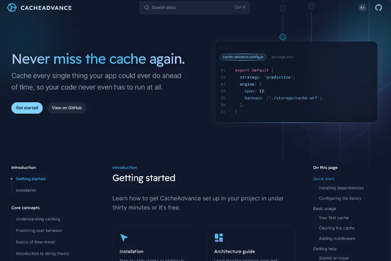Jump to Quick start section
Viewport: 391px width, 261px height.
pos(324,179)
